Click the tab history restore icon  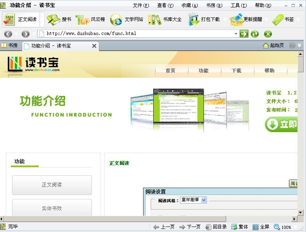pos(292,45)
